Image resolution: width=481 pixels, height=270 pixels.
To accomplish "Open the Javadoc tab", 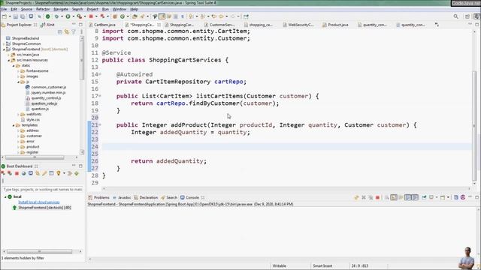I will pos(122,198).
